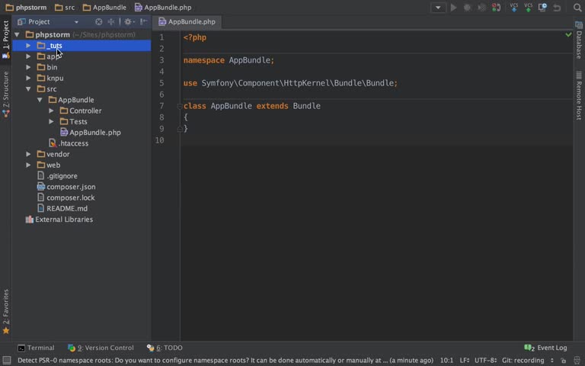Expand the vendor folder in tree
Viewport: 585px width, 366px height.
click(29, 154)
